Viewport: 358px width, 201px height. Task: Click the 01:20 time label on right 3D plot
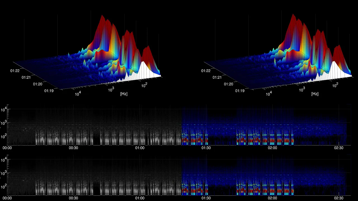coord(228,84)
